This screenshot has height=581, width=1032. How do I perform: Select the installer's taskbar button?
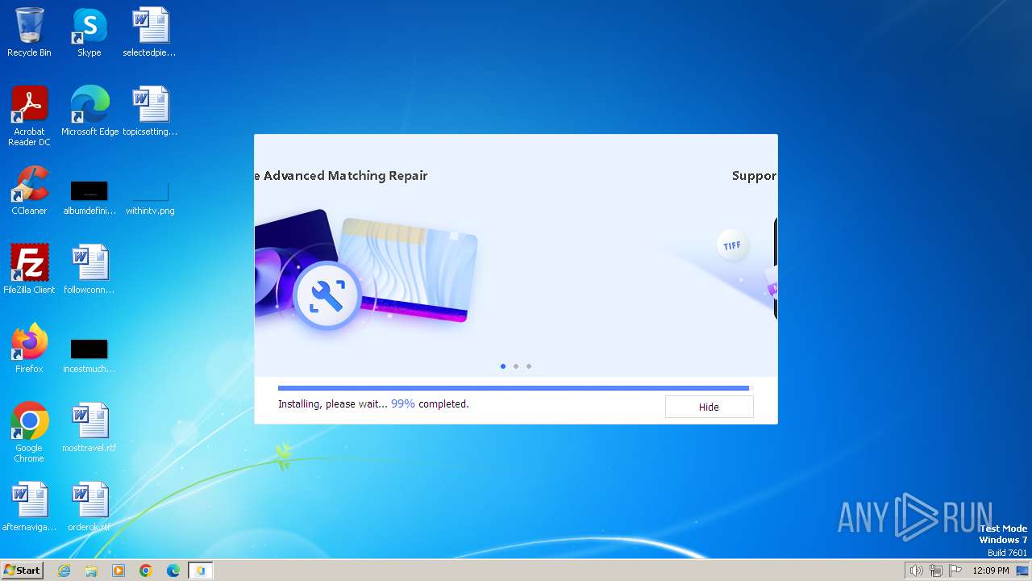201,571
